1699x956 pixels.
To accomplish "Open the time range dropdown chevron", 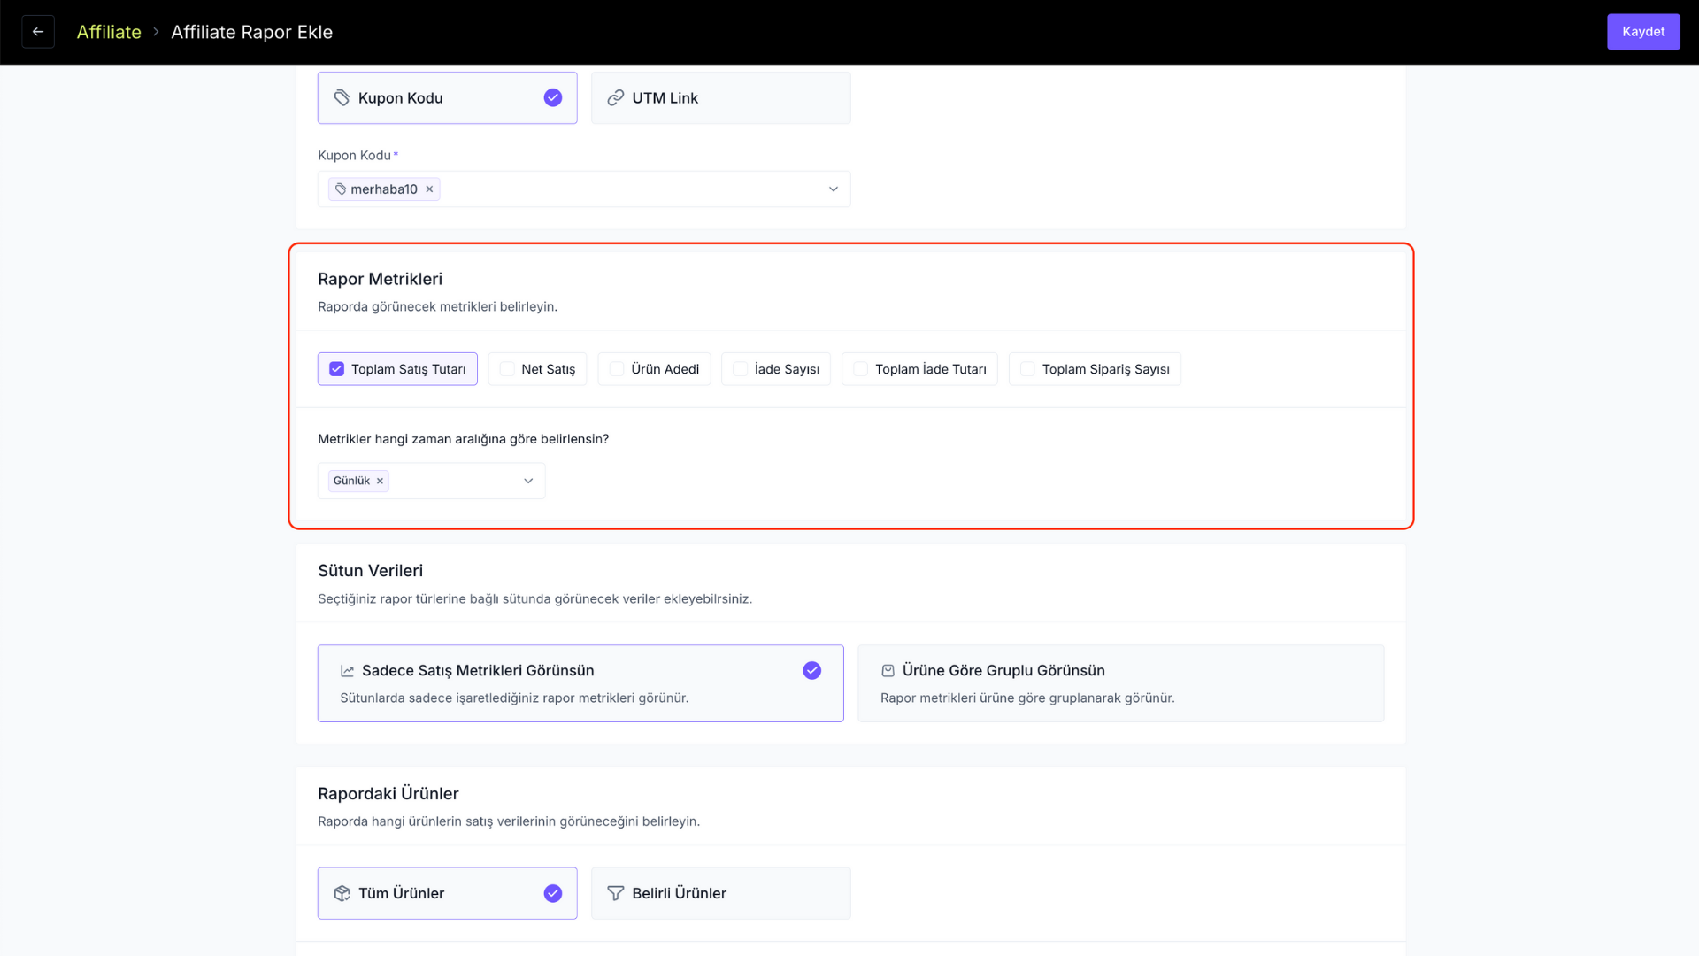I will [528, 482].
